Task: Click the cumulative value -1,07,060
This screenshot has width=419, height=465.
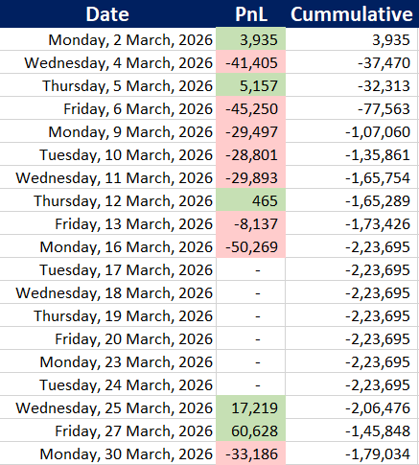Action: pyautogui.click(x=352, y=131)
